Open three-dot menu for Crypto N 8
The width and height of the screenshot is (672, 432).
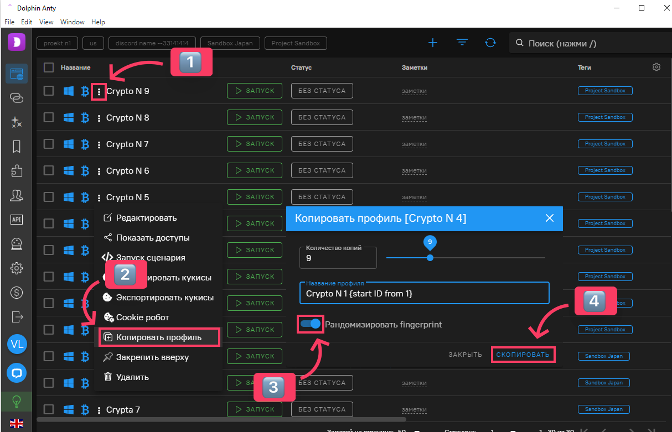coord(99,118)
